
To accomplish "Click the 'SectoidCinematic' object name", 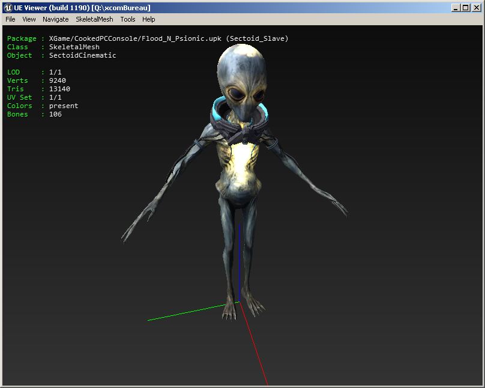I will pos(83,55).
